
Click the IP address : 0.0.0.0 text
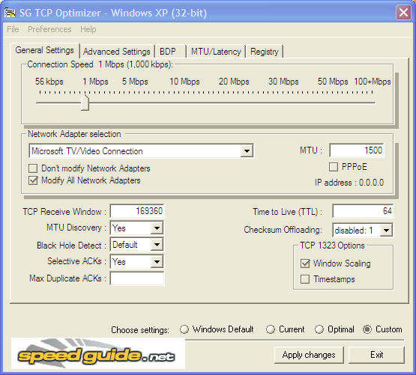click(x=349, y=183)
